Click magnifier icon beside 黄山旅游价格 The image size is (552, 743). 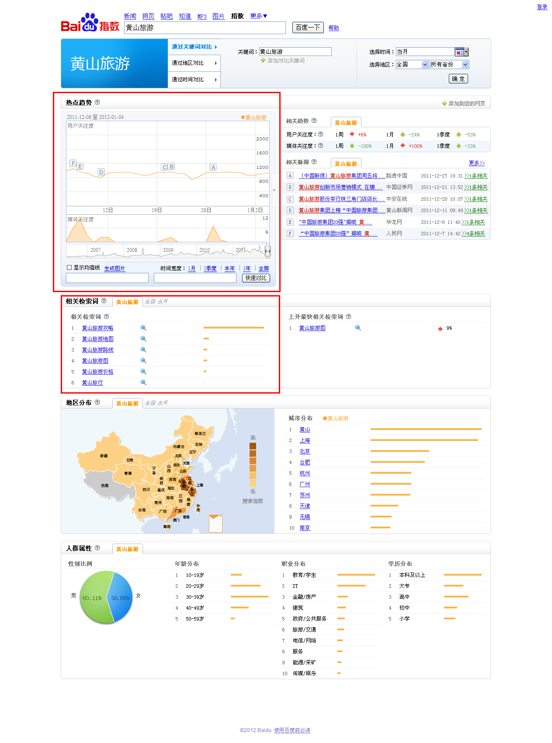pyautogui.click(x=143, y=372)
